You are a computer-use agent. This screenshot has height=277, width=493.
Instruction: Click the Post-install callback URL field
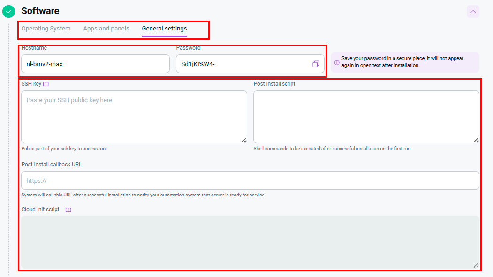point(250,180)
